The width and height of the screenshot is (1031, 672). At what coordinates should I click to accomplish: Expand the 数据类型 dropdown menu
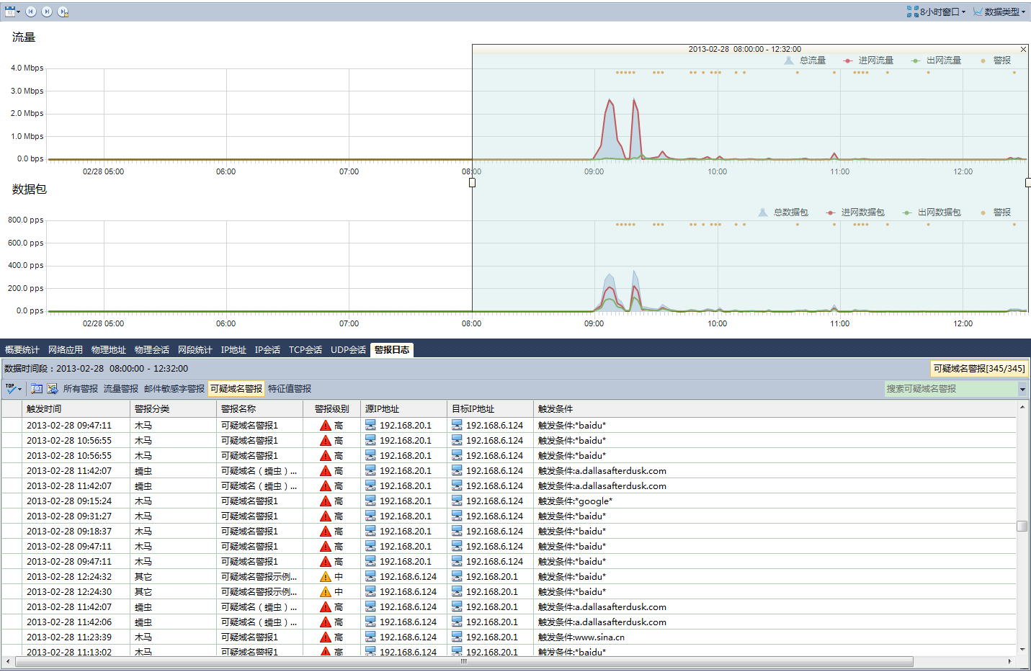click(999, 12)
